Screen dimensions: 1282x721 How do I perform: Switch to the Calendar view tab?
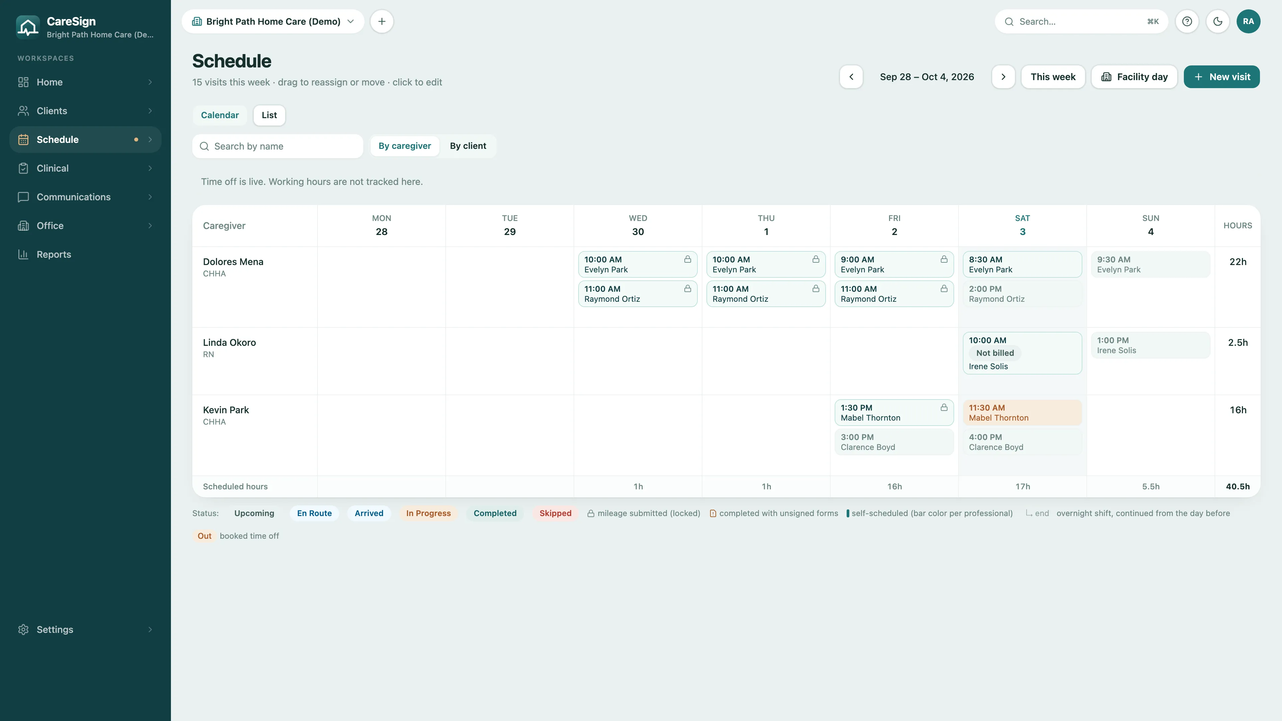coord(219,115)
